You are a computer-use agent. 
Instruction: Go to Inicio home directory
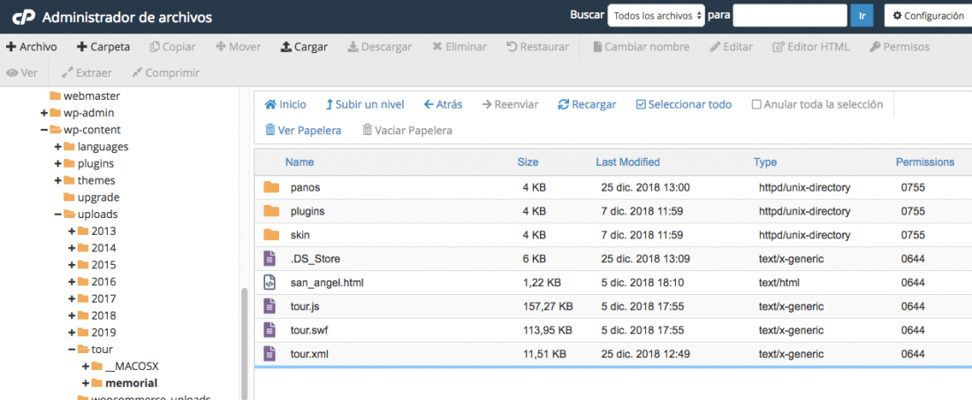[x=285, y=105]
